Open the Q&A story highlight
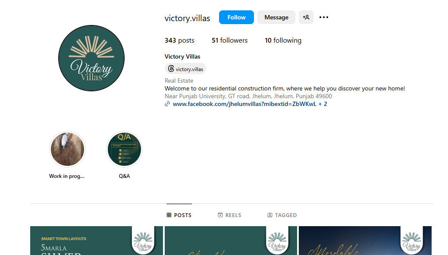 tap(124, 149)
